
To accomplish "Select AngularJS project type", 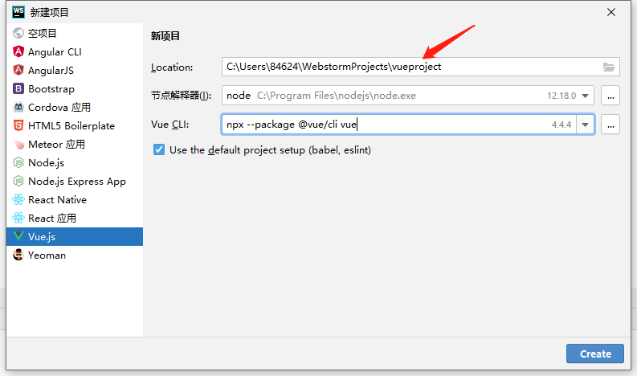I will [x=75, y=71].
